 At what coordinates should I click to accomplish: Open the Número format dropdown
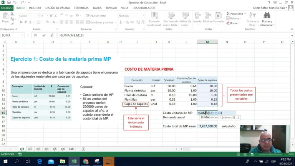pos(144,16)
